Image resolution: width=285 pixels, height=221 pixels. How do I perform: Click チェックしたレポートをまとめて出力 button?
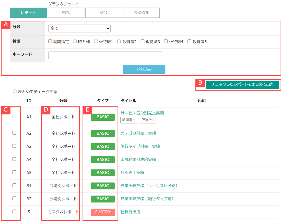(242, 85)
